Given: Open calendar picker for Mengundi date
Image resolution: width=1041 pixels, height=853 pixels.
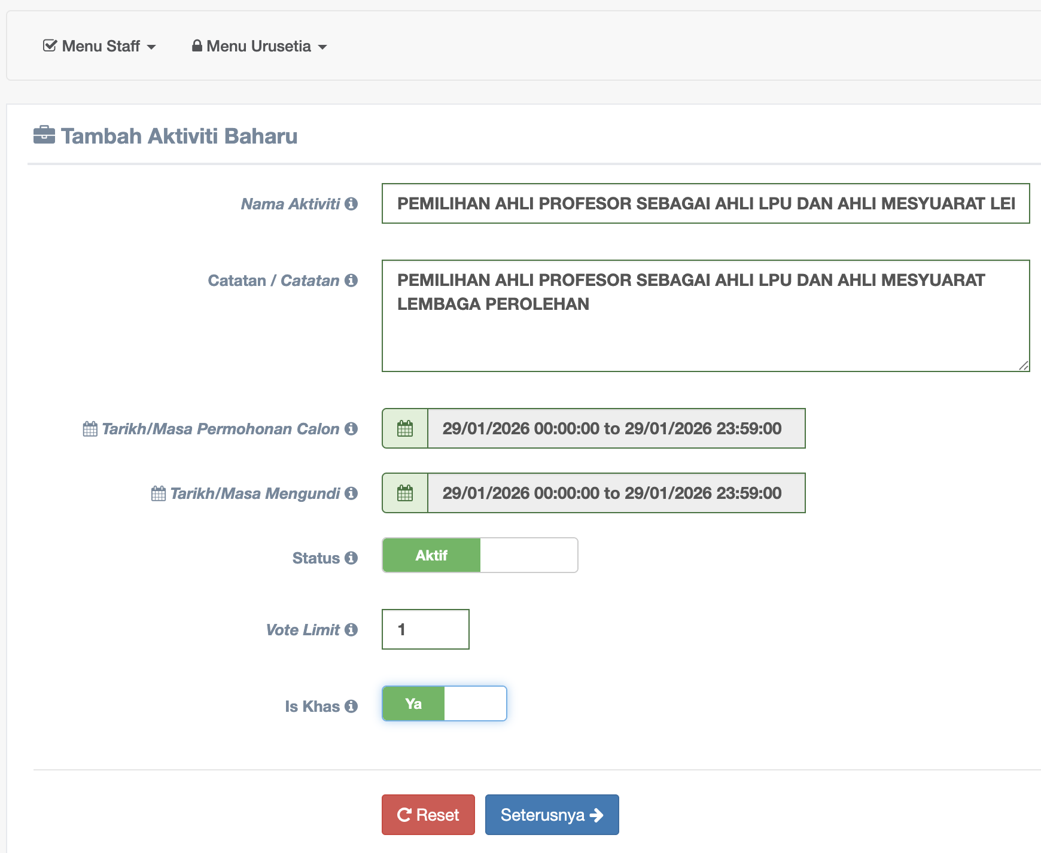Looking at the screenshot, I should pos(405,493).
